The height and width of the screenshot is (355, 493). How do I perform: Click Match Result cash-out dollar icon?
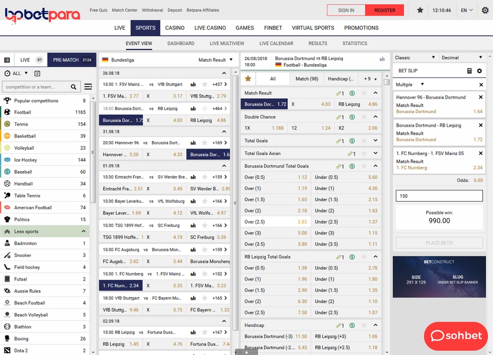352,93
